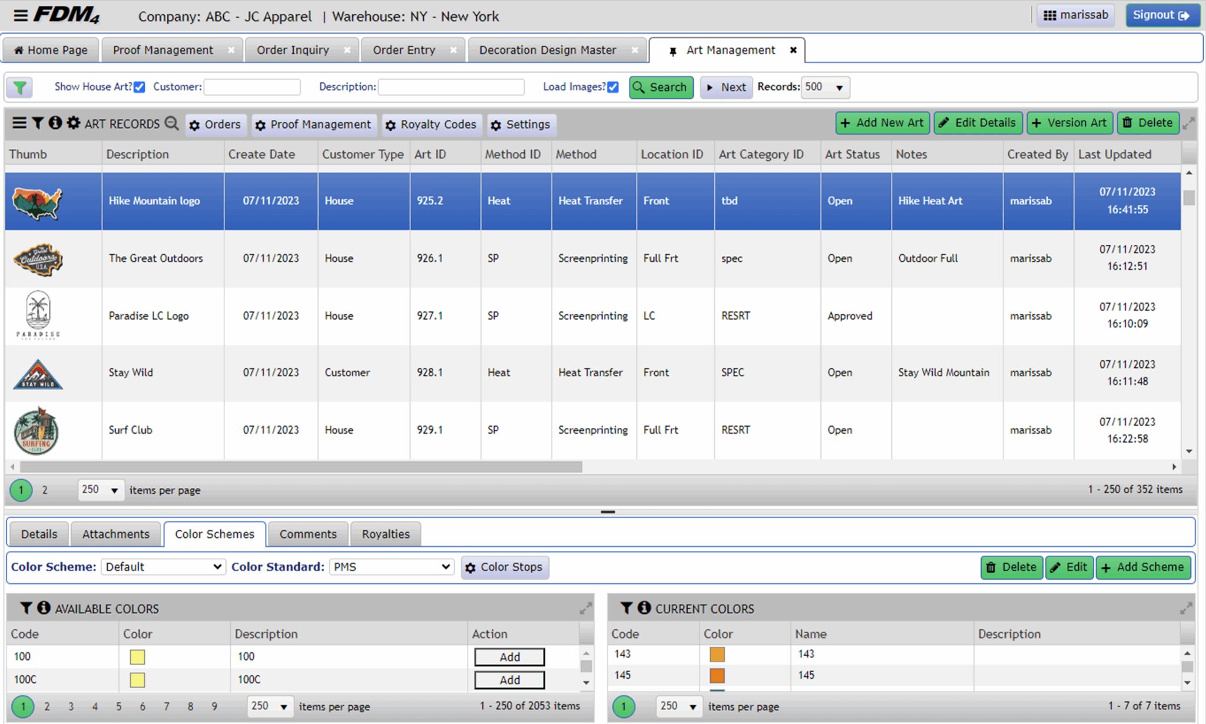Toggle the Load Images checkbox

(x=613, y=87)
